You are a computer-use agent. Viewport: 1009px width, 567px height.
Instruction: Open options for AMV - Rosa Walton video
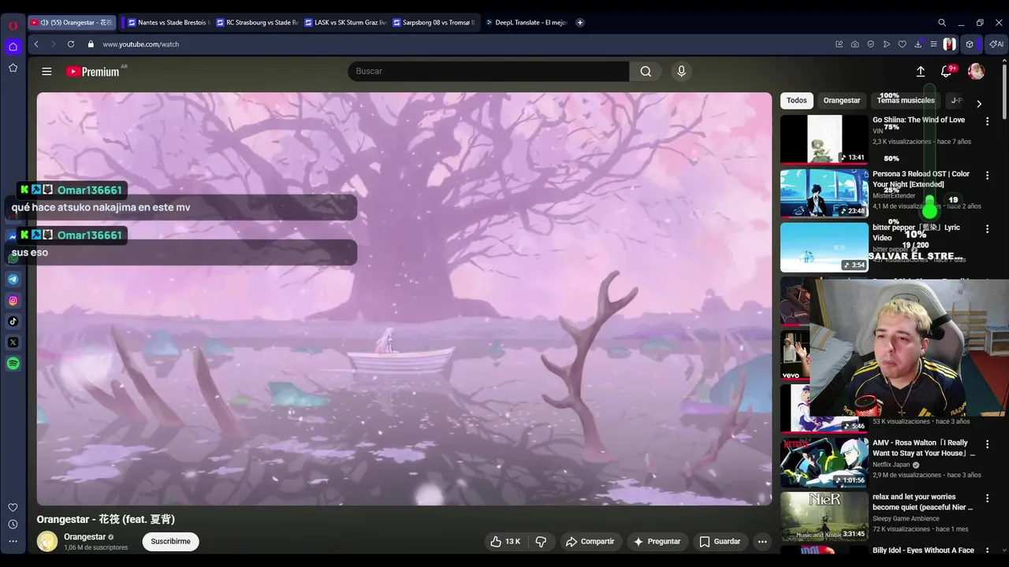[x=987, y=444]
